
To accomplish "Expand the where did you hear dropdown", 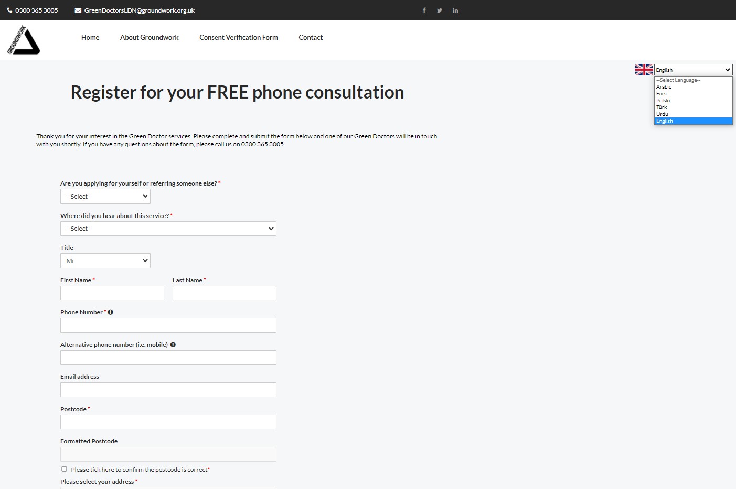I will (168, 229).
